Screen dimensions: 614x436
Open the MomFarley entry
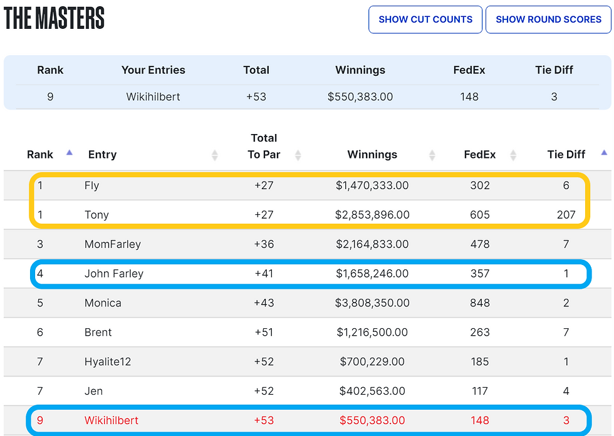(x=113, y=244)
